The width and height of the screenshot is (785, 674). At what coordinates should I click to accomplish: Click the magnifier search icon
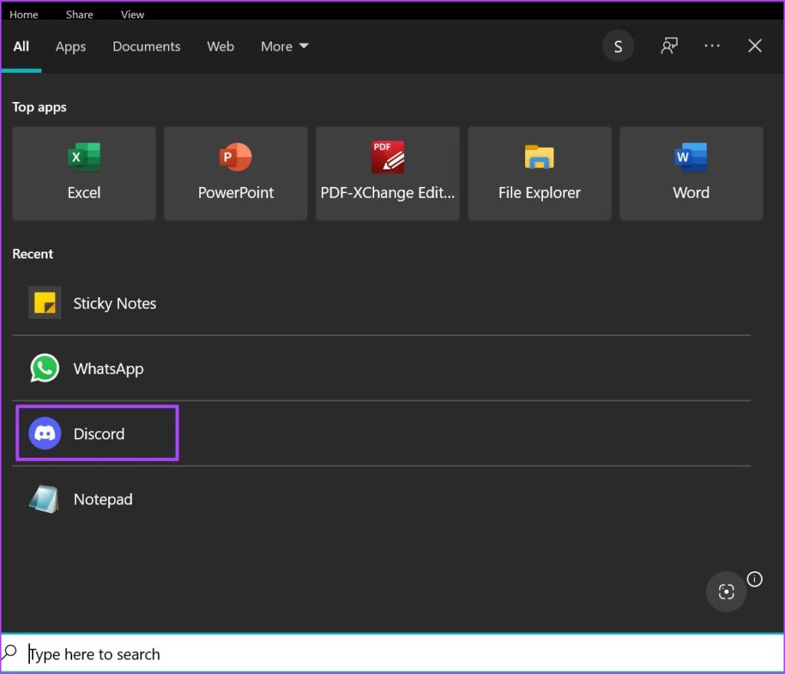pyautogui.click(x=9, y=652)
